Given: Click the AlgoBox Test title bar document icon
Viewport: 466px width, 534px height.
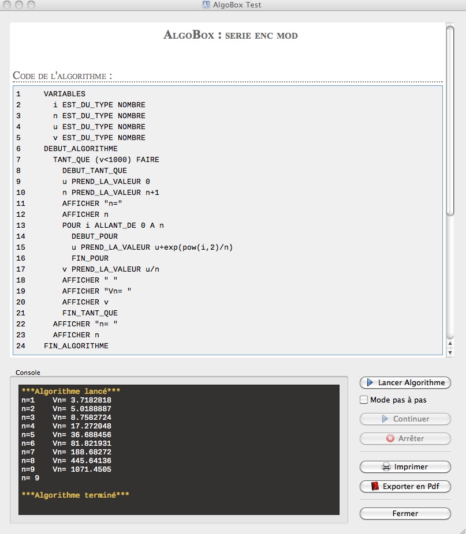Looking at the screenshot, I should coord(206,5).
